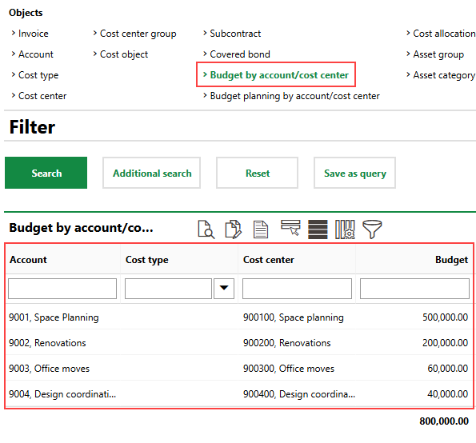Click the row selection cursor icon
Screen dimensions: 476x443
pyautogui.click(x=290, y=228)
